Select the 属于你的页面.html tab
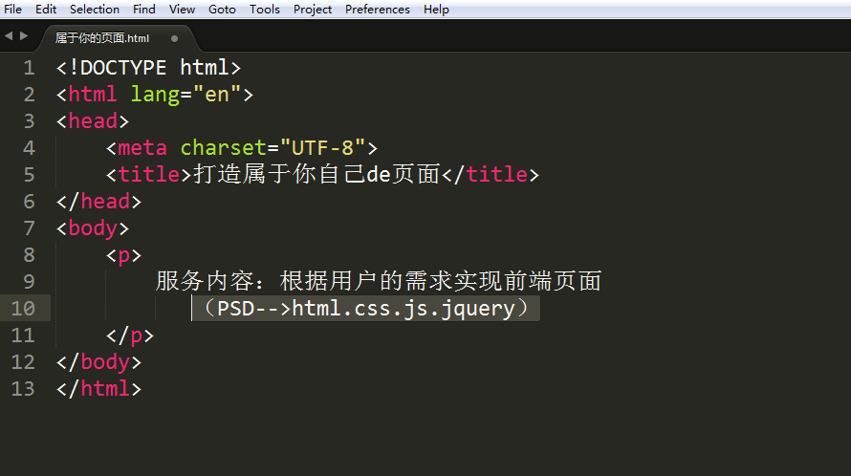Viewport: 851px width, 476px height. click(102, 39)
